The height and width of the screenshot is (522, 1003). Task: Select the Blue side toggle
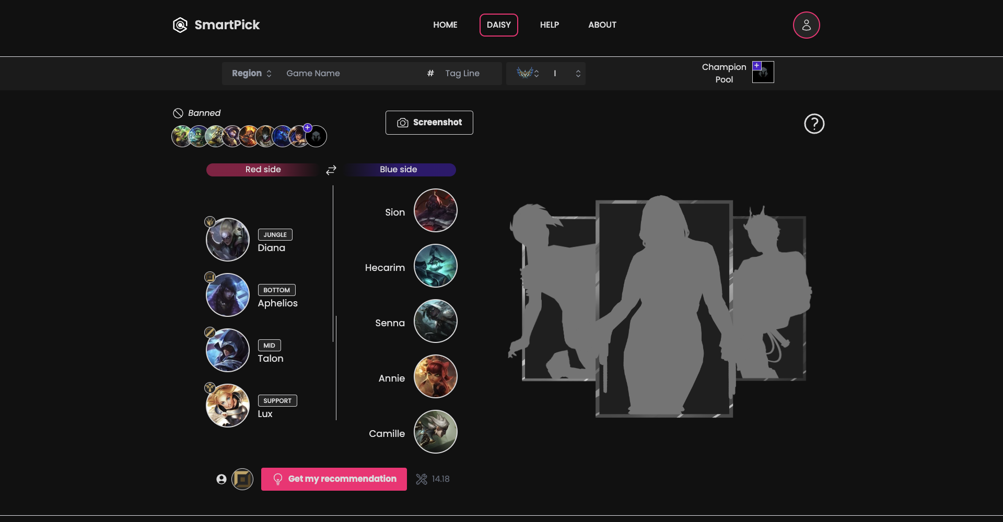tap(399, 170)
